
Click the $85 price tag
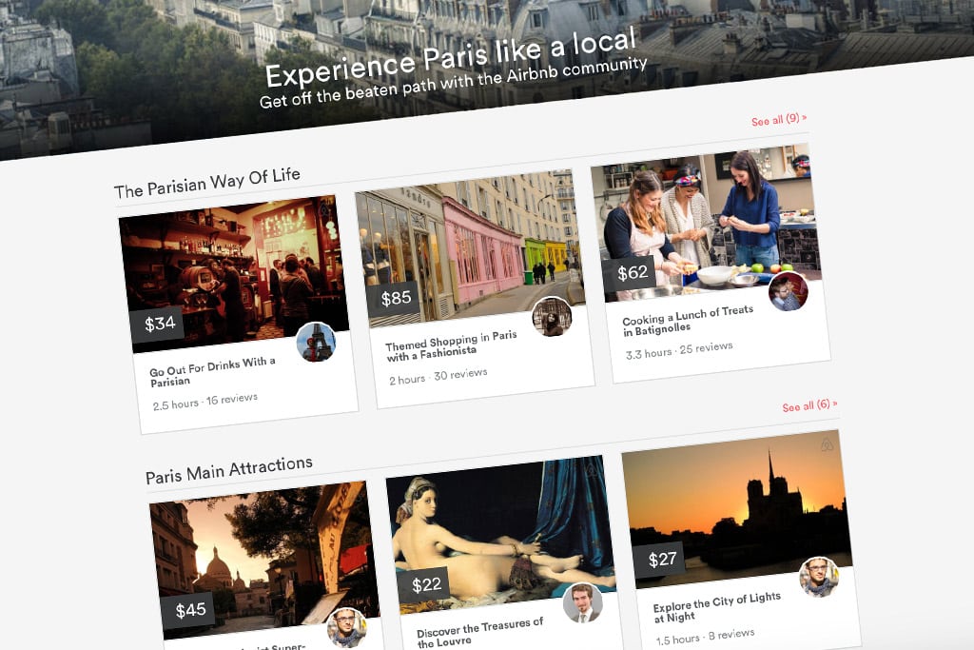pyautogui.click(x=394, y=298)
